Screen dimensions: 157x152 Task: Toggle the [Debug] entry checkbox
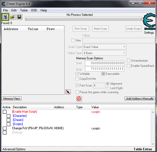5,132
